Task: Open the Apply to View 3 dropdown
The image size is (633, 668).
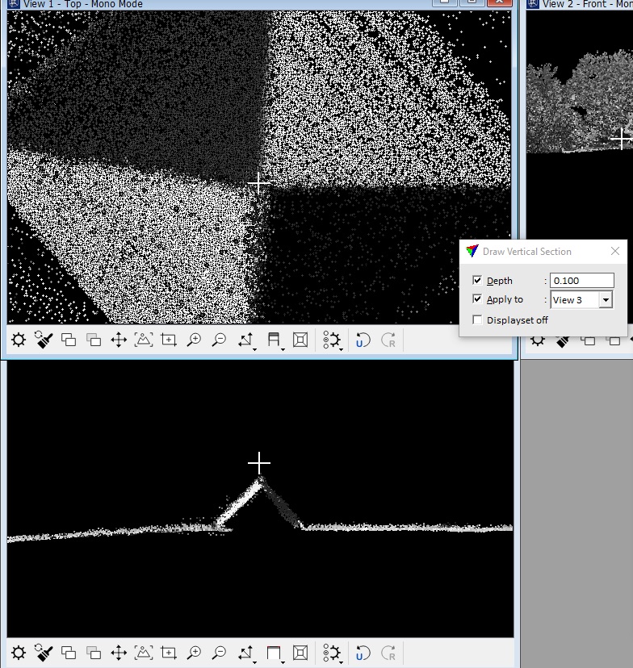Action: (606, 300)
